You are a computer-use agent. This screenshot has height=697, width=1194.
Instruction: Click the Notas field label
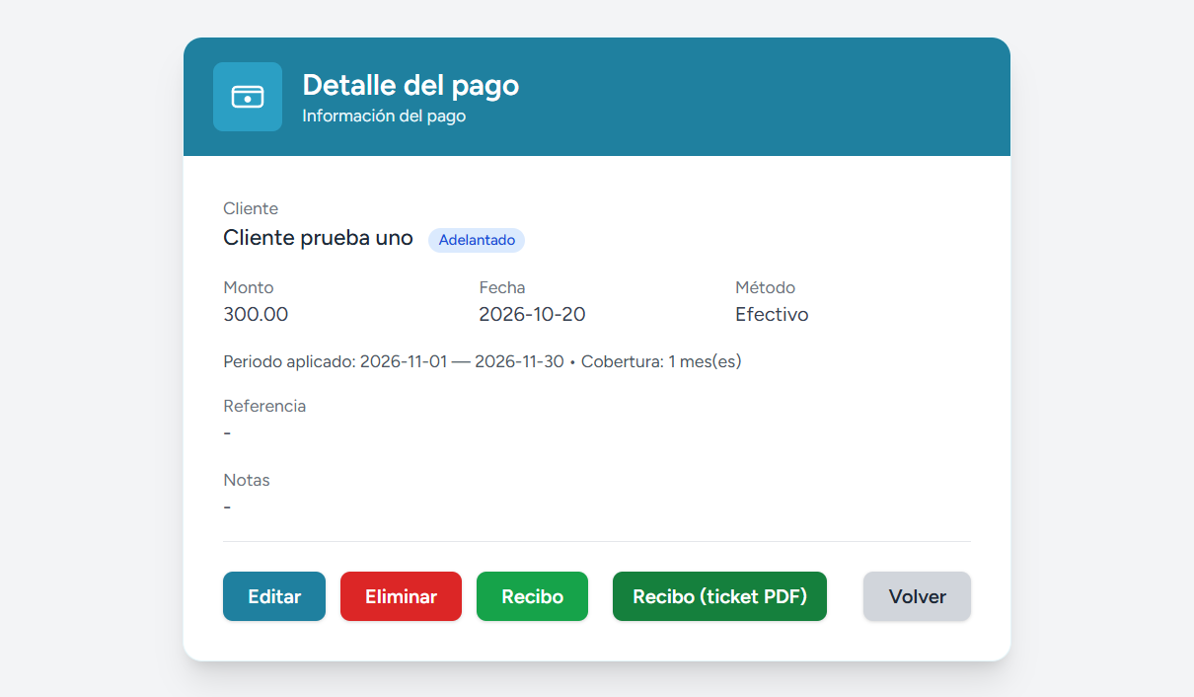point(247,480)
